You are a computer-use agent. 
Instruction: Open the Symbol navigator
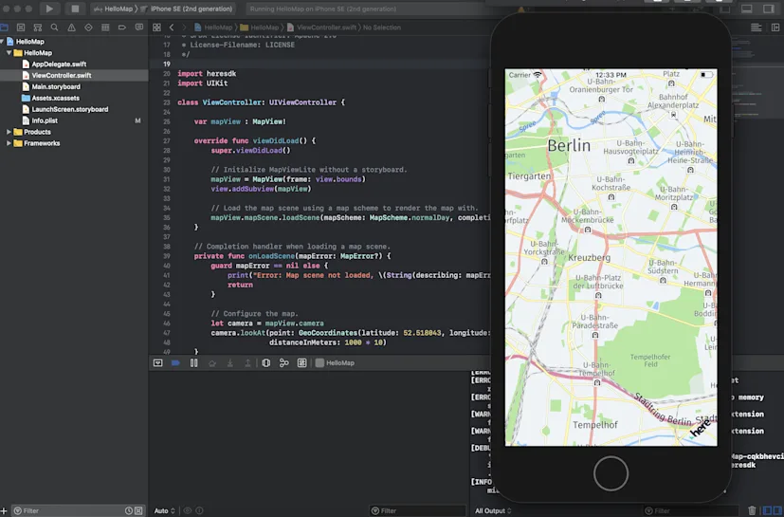point(38,28)
